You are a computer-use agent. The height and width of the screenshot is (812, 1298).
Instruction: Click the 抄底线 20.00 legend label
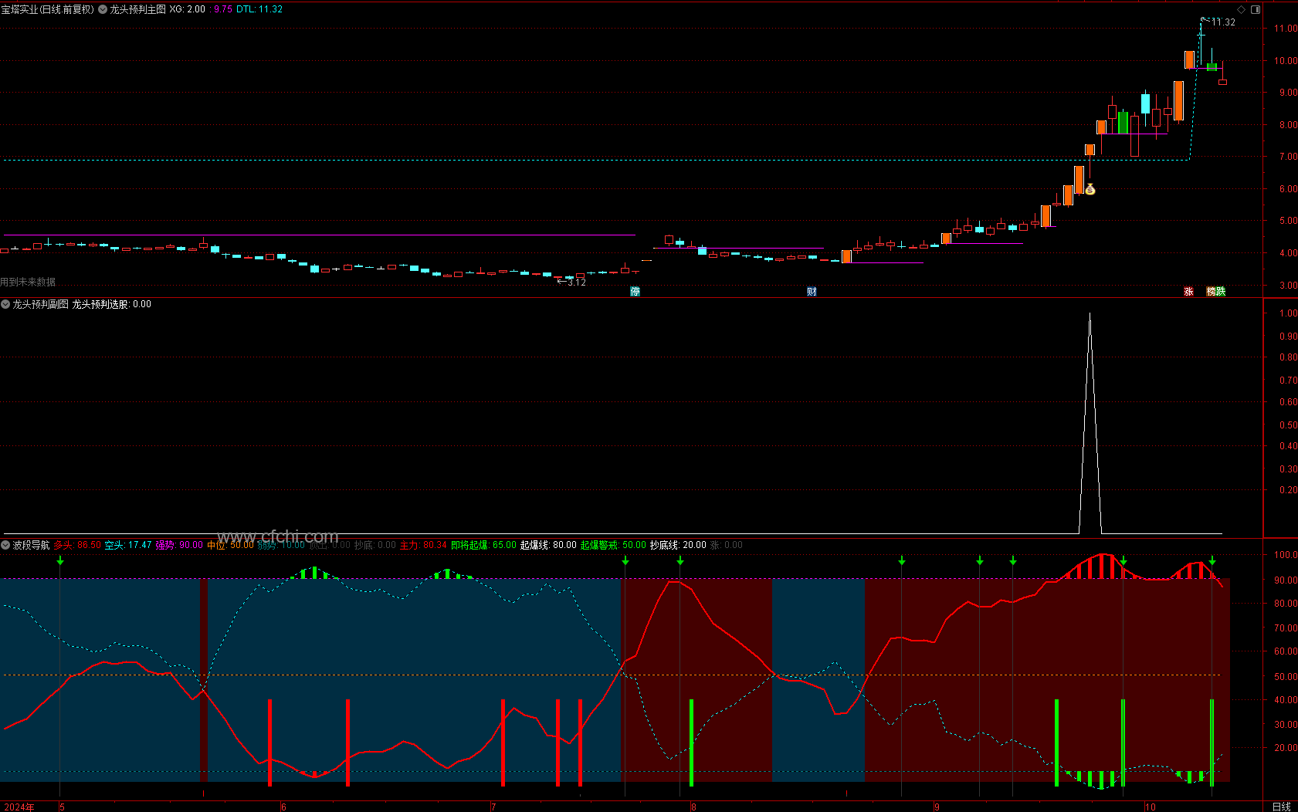(678, 545)
